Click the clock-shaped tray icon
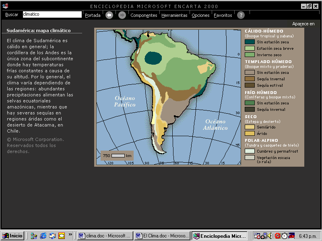Viewport: 322px width, 241px height. coord(284,236)
